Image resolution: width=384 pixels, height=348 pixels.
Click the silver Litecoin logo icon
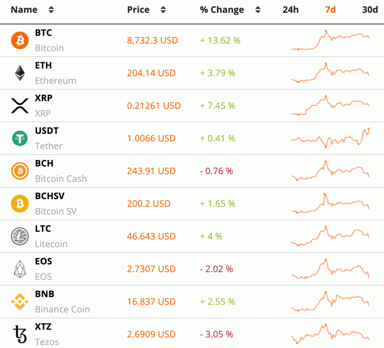[20, 236]
